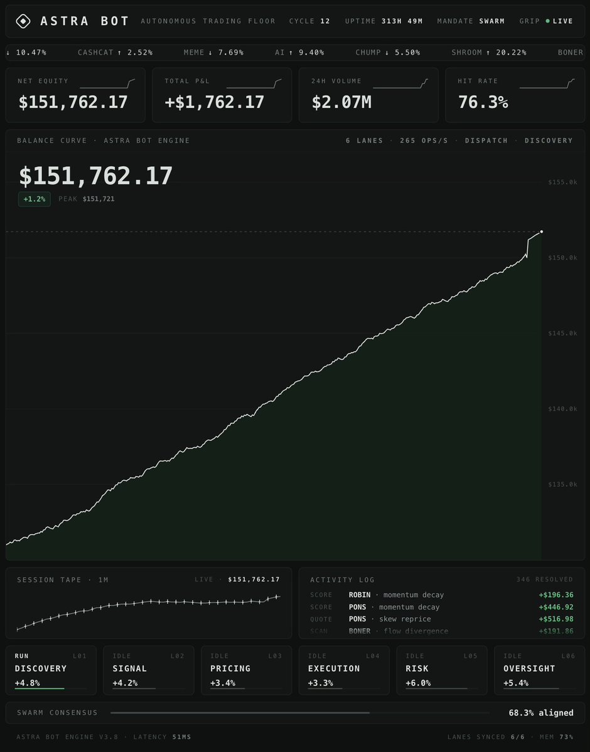Screen dimensions: 590x752
Task: Click the CYCLE 12 indicator
Action: pos(309,21)
